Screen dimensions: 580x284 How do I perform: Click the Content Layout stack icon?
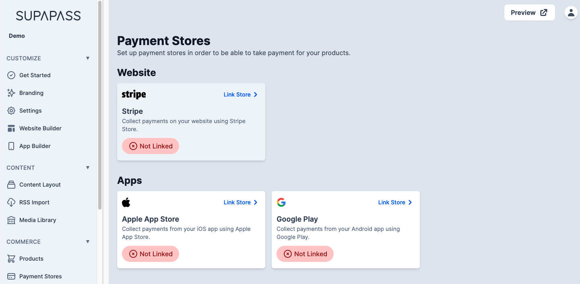[11, 185]
